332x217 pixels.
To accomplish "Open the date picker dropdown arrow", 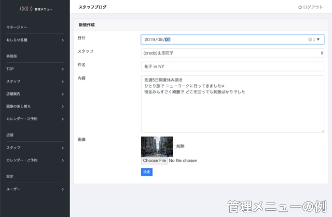I will pyautogui.click(x=318, y=39).
